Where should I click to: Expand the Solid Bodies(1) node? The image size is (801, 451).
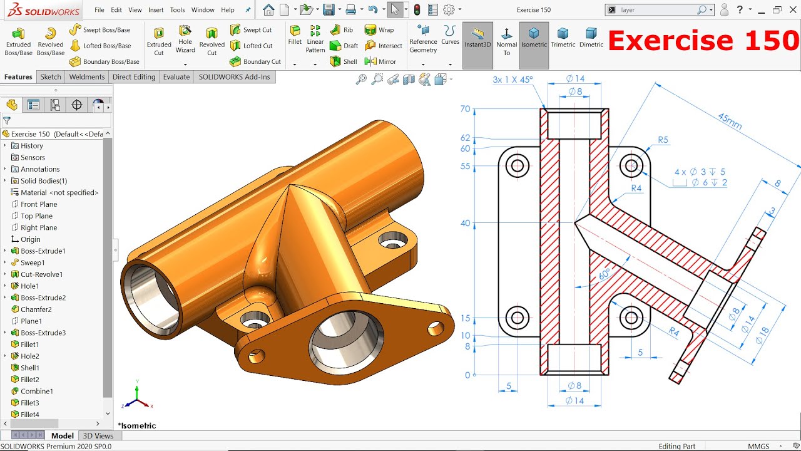pos(5,180)
